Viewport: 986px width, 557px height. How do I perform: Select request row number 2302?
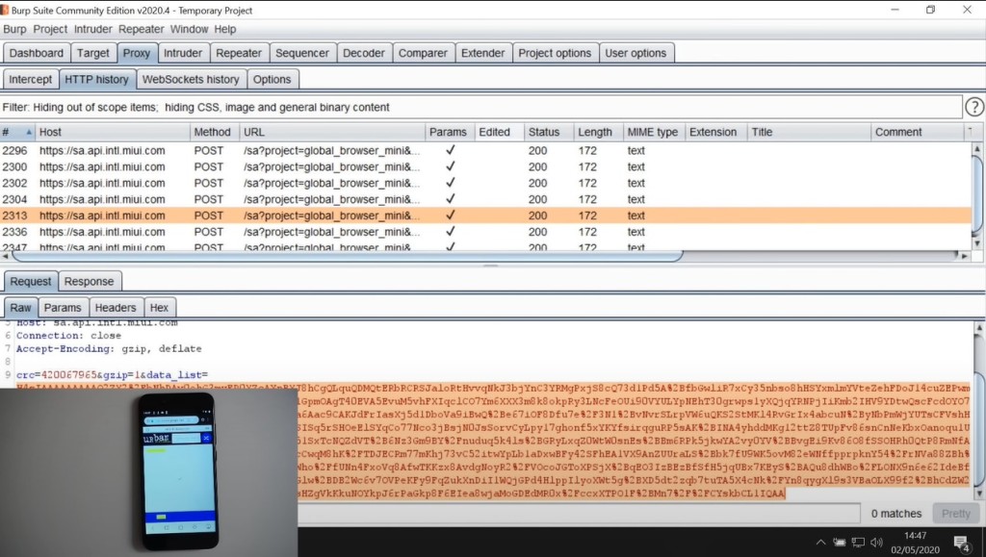(485, 184)
